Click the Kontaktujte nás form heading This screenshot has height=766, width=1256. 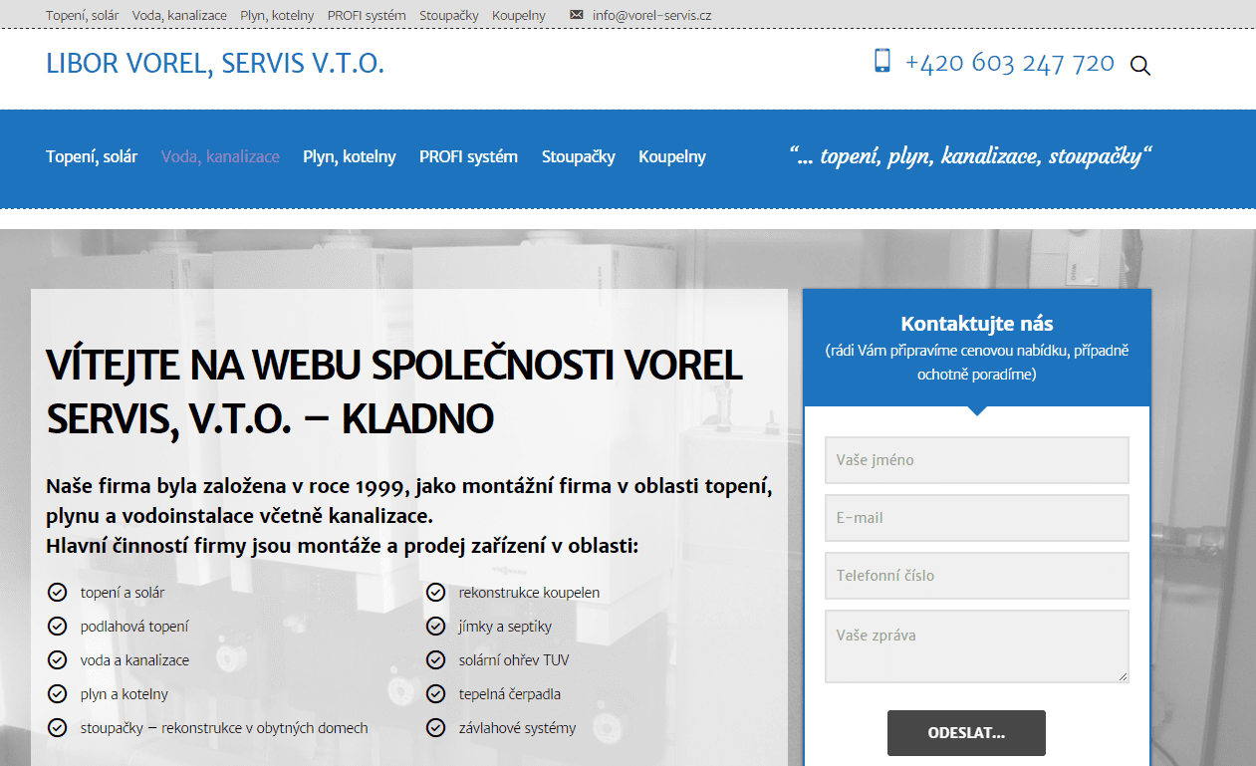[977, 324]
